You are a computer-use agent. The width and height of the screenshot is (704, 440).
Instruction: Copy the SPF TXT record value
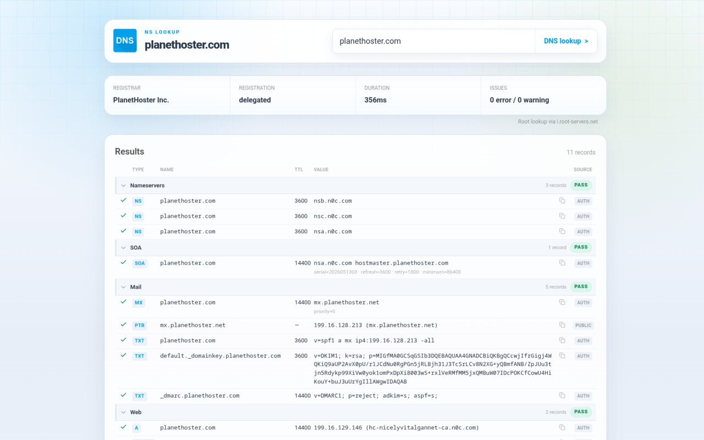[x=562, y=340]
